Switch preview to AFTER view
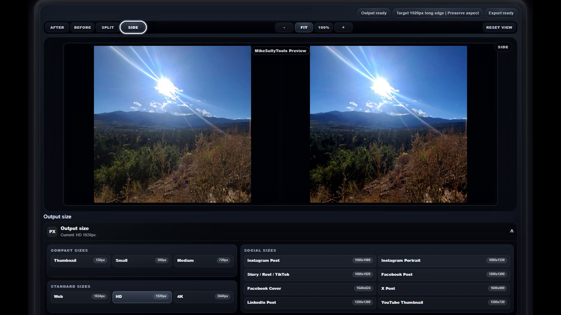The height and width of the screenshot is (315, 561). [x=57, y=27]
